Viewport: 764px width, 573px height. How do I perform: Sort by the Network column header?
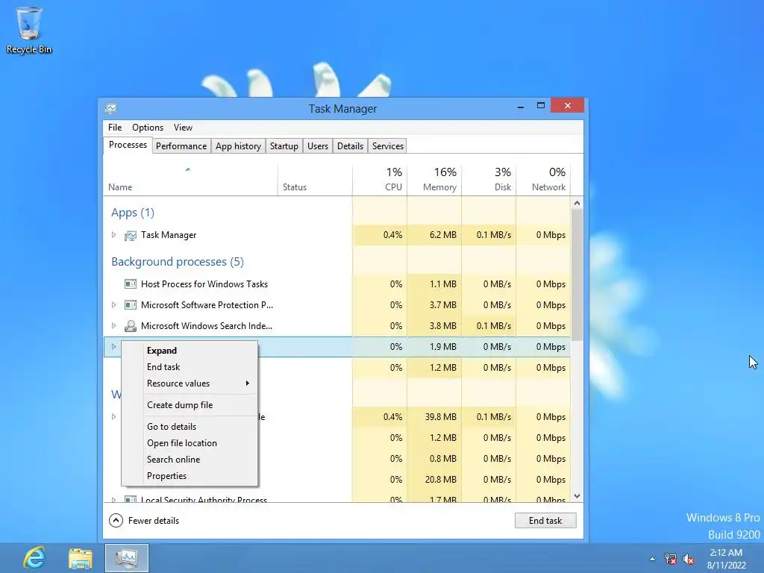coord(543,181)
